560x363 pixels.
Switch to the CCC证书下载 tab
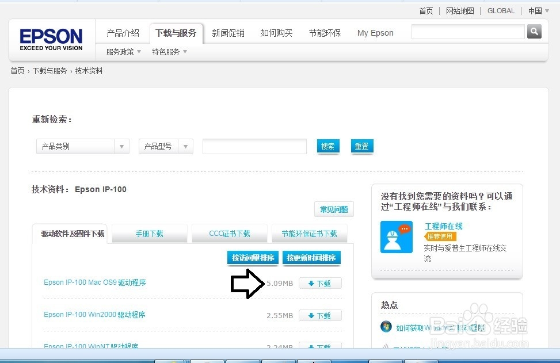click(x=229, y=234)
